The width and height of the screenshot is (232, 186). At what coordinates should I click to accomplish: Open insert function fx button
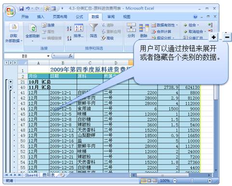[70, 56]
